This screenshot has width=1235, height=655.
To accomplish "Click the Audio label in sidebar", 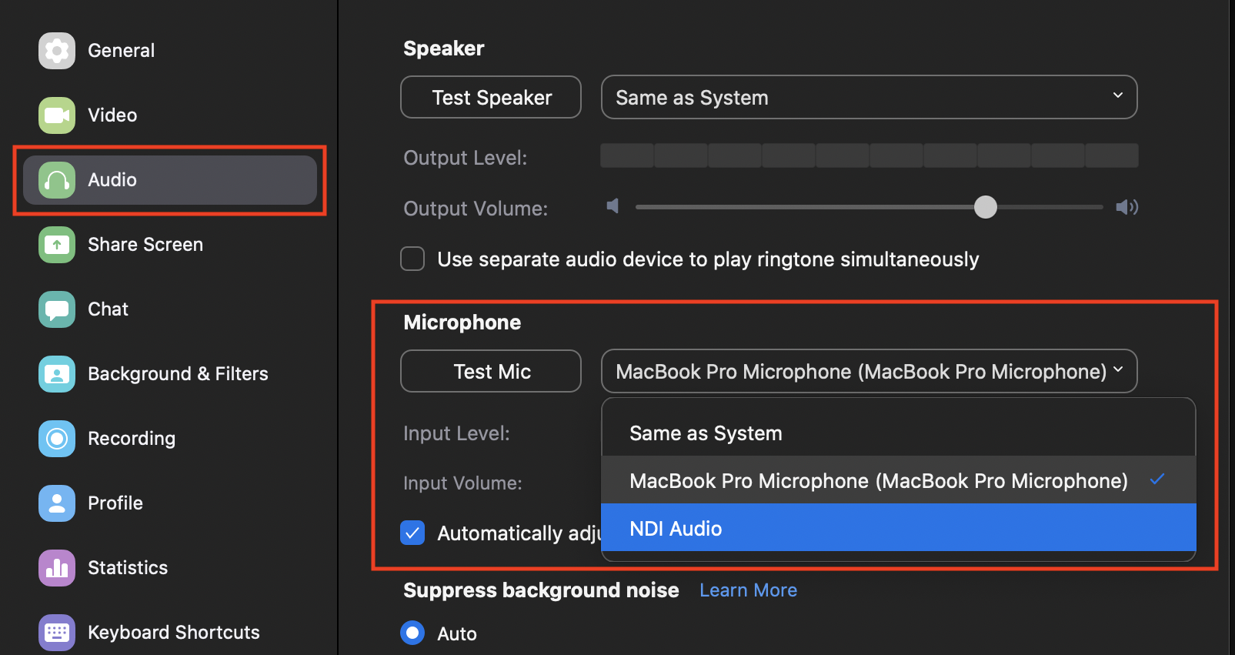I will point(112,180).
